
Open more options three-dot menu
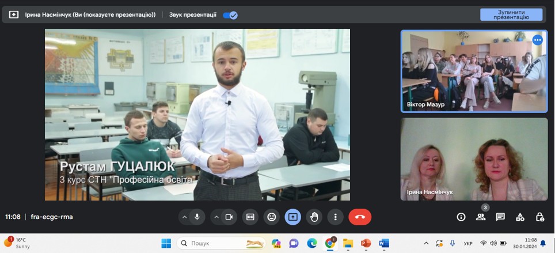[335, 217]
